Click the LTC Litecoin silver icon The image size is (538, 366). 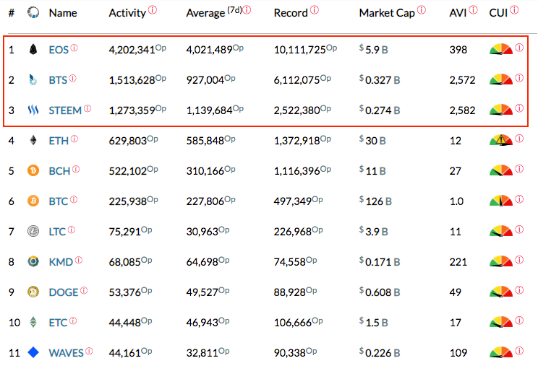pyautogui.click(x=33, y=232)
